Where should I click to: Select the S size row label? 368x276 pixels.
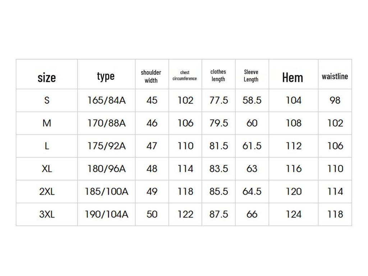click(x=47, y=100)
